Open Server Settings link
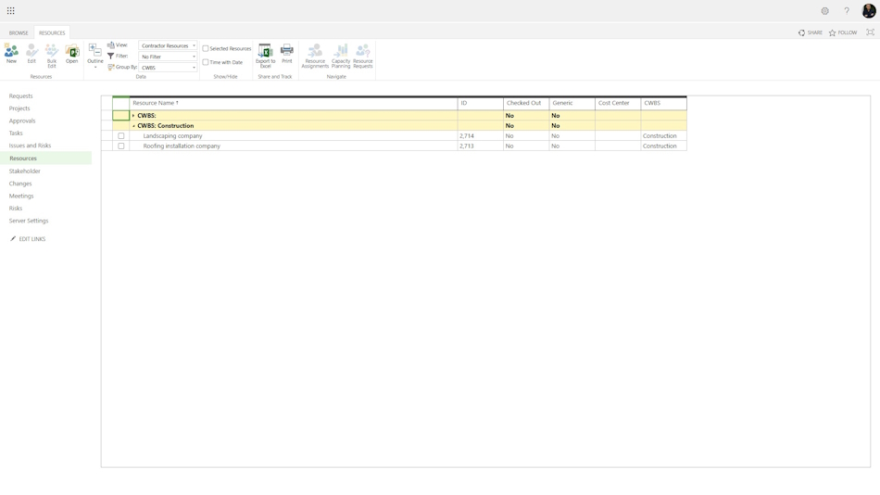880x495 pixels. tap(29, 221)
